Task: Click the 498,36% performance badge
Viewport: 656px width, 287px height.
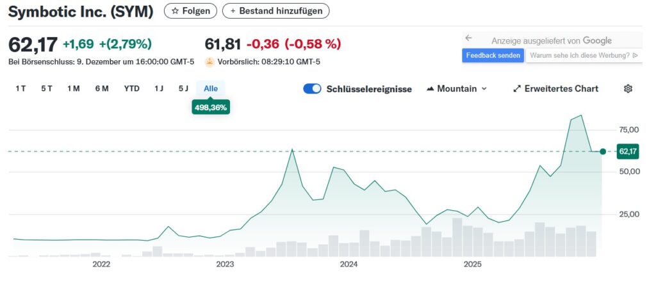Action: pos(211,108)
